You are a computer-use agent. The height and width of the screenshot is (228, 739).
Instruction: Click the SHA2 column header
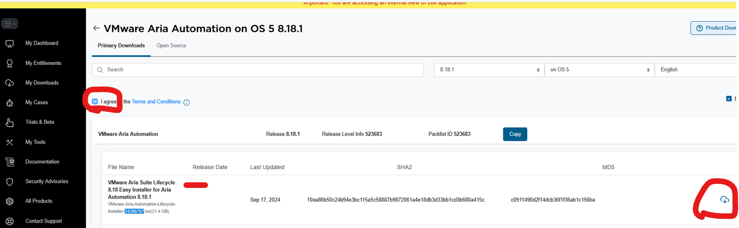[405, 167]
